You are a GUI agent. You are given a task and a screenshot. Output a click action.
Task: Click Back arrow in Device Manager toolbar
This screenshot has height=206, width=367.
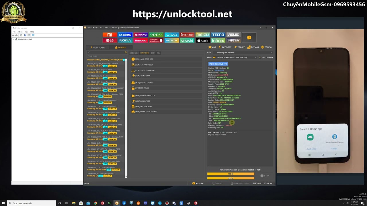pos(13,35)
